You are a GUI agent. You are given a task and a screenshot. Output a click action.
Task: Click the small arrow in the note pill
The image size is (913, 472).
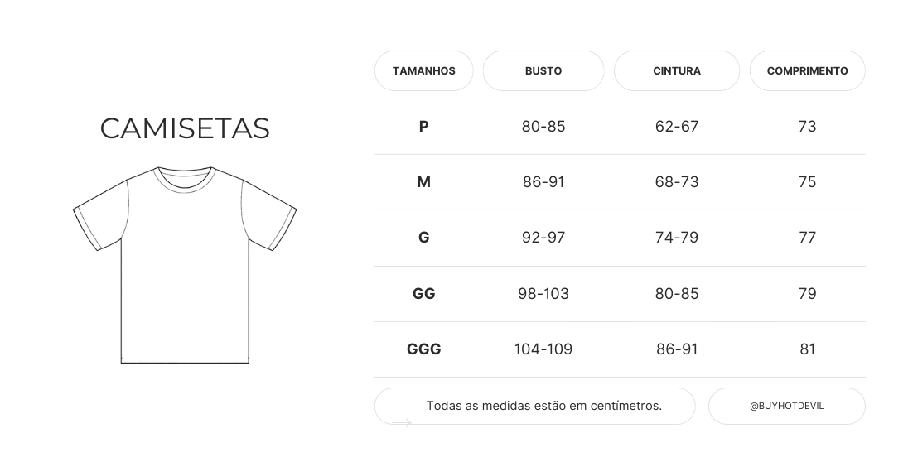click(x=402, y=423)
